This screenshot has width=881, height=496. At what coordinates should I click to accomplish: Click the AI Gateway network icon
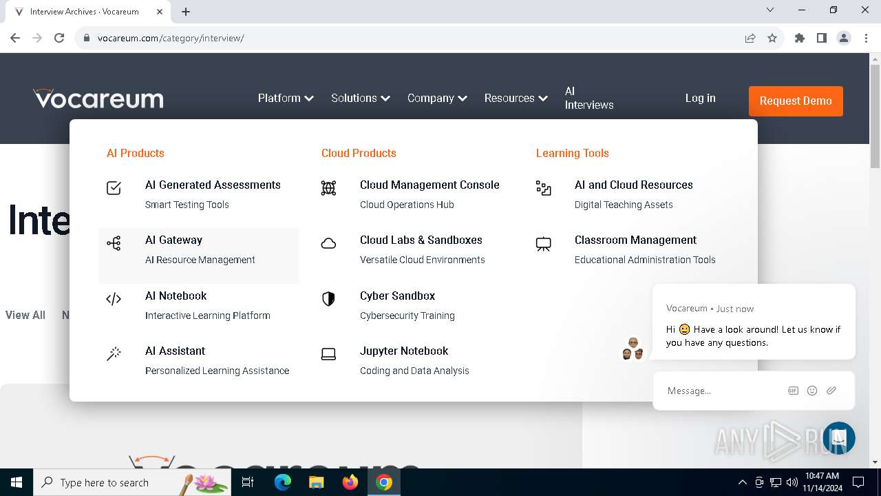pyautogui.click(x=114, y=242)
